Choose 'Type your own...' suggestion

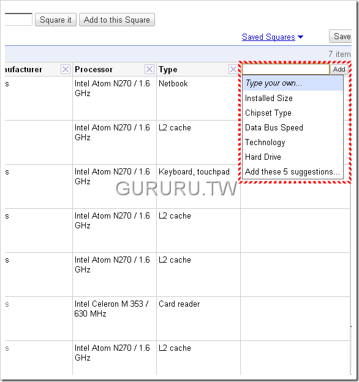[293, 83]
